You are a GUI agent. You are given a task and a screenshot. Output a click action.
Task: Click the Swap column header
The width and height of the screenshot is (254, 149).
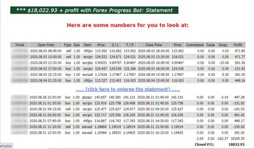pos(223,45)
